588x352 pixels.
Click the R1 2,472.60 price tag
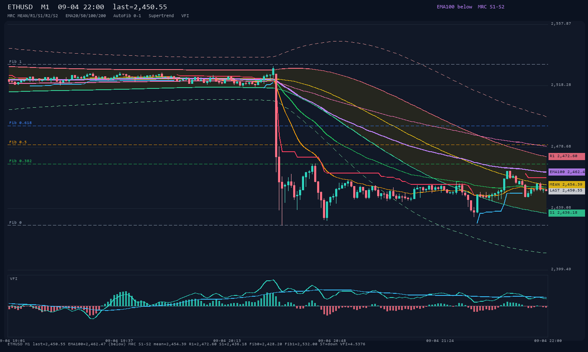point(567,156)
